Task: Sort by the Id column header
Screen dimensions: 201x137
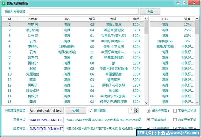Action: pyautogui.click(x=10, y=19)
